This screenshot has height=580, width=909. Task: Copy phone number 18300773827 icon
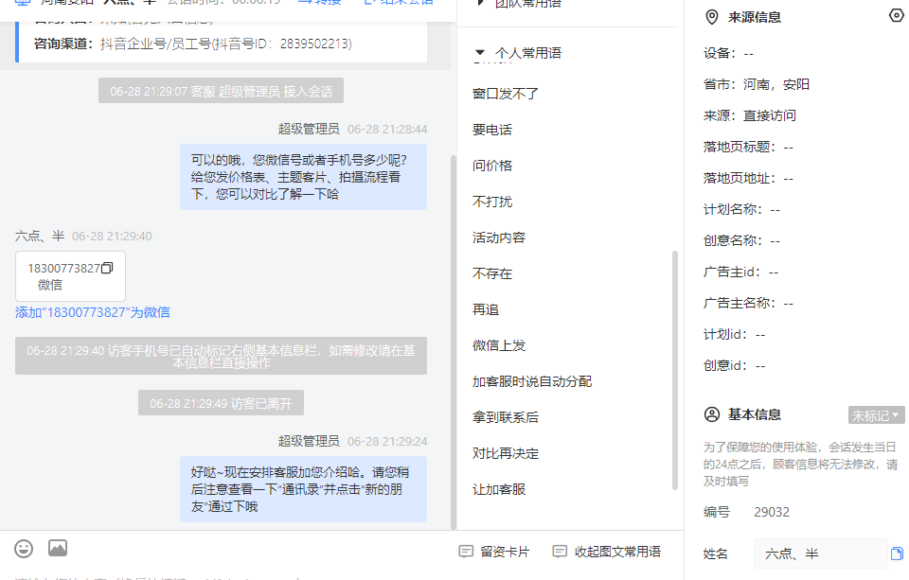pyautogui.click(x=107, y=268)
